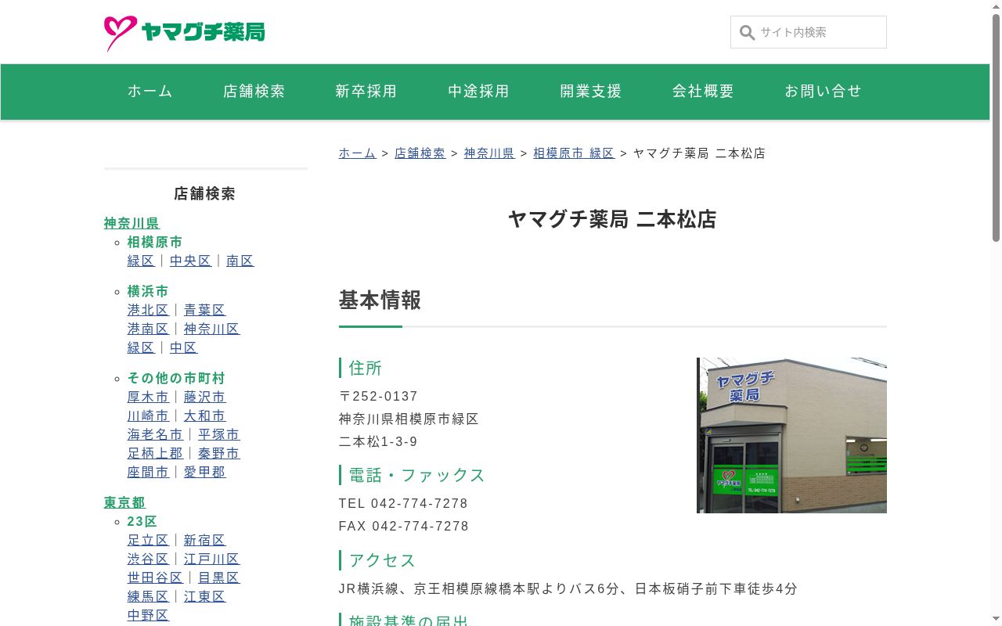The image size is (1002, 626).
Task: Click the ヤマグチ薬局 heart logo
Action: (x=184, y=33)
